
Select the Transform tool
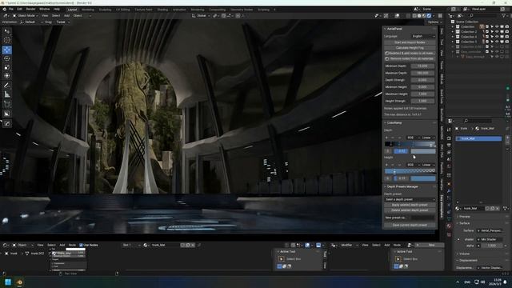tap(7, 76)
